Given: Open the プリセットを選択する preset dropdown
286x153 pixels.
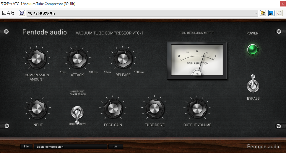Looking at the screenshot, I should coord(142,13).
